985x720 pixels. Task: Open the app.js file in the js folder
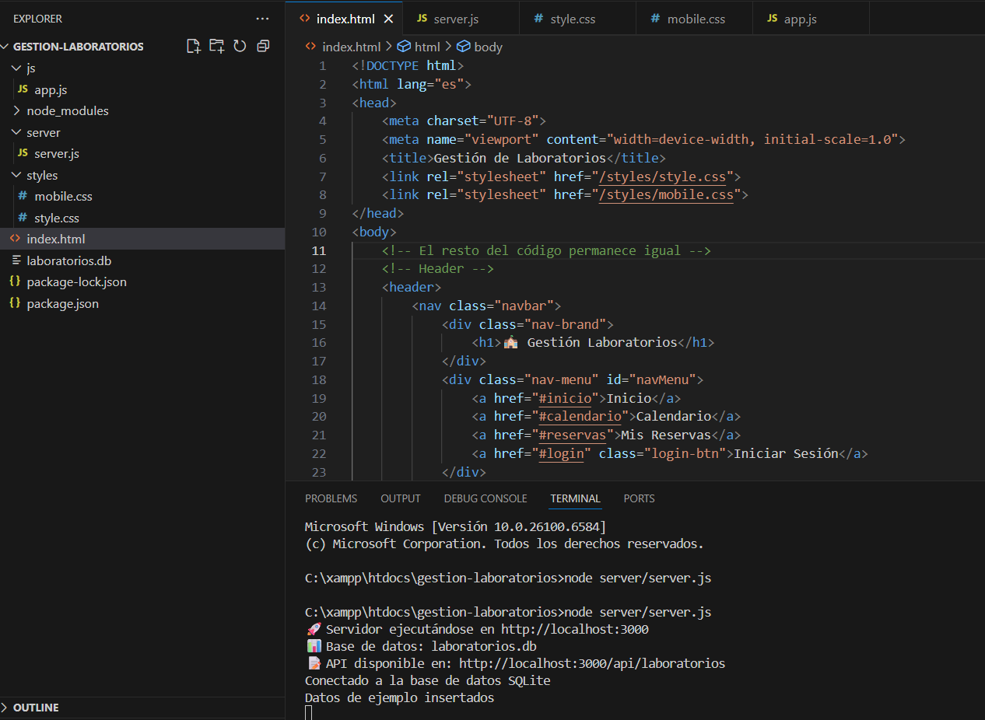[x=51, y=89]
